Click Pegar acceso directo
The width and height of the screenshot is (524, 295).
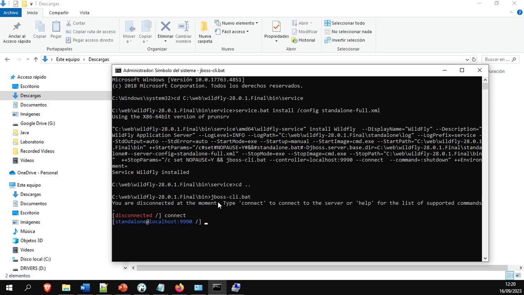89,40
